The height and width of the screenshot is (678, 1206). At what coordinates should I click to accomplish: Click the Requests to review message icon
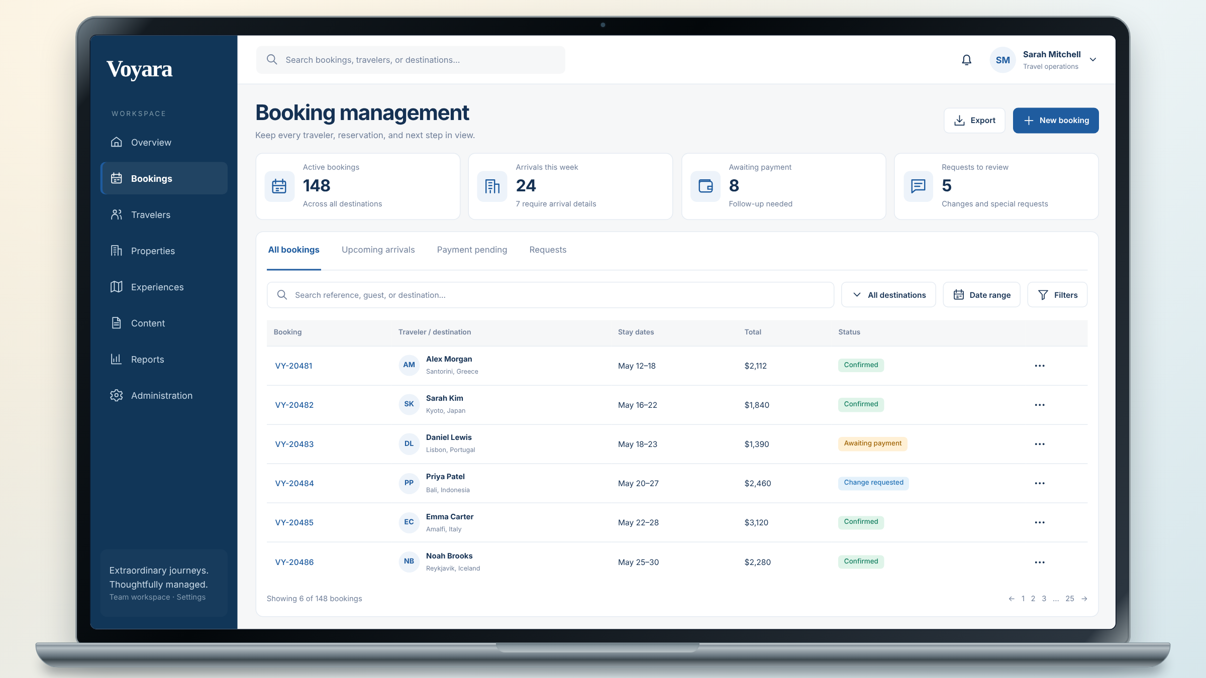click(918, 186)
